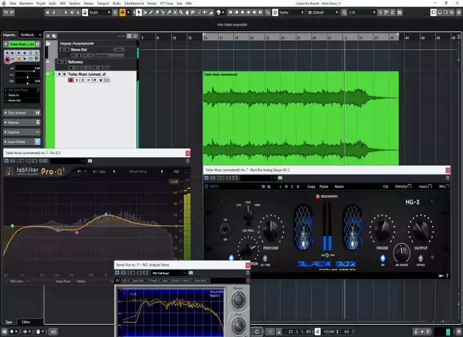Enable record on Trailer-Music track in track list
This screenshot has height=337, width=463.
(x=71, y=80)
